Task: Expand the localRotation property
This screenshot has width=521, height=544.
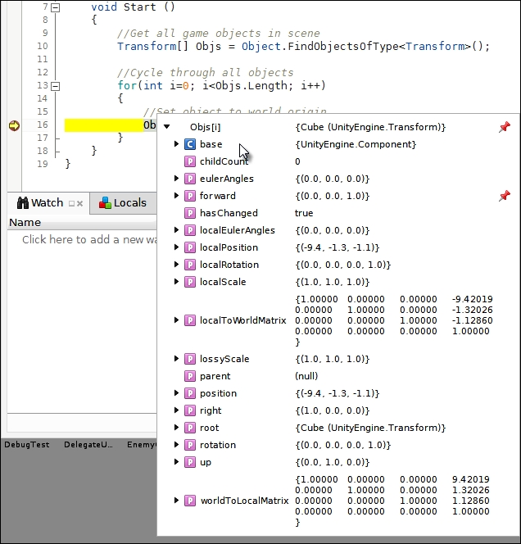Action: click(x=176, y=265)
